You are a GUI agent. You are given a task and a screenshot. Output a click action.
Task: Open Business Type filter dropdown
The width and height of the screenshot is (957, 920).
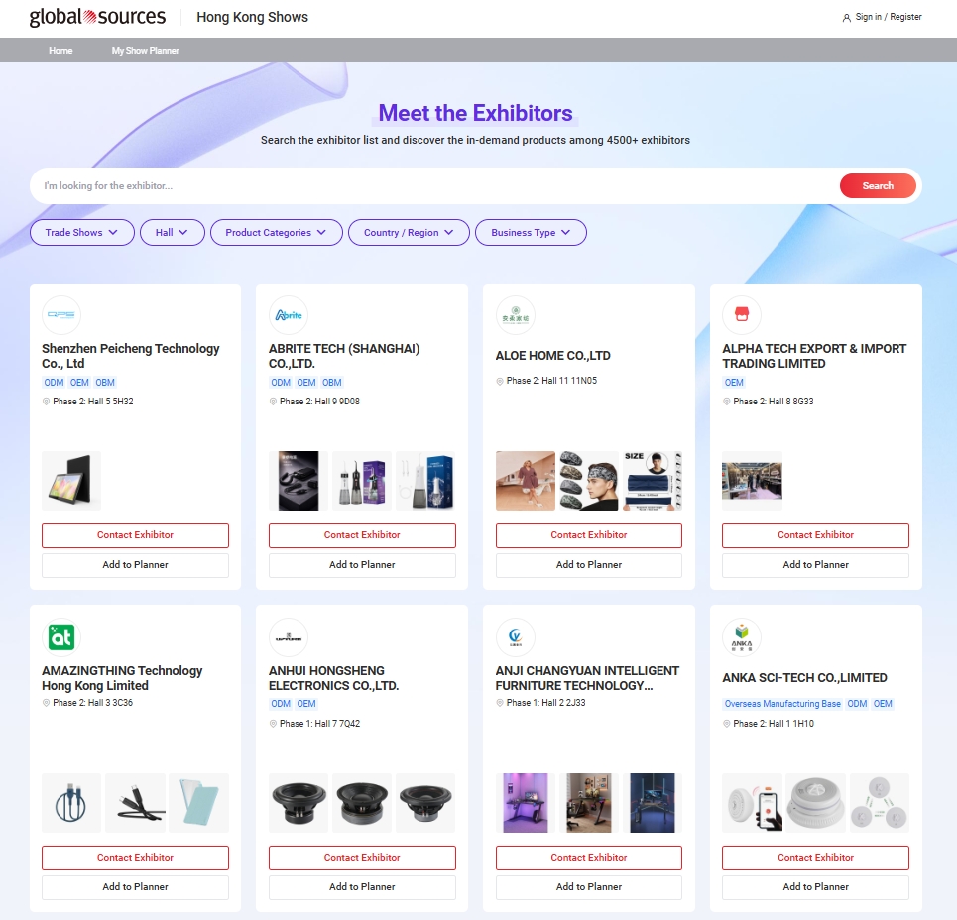point(531,232)
